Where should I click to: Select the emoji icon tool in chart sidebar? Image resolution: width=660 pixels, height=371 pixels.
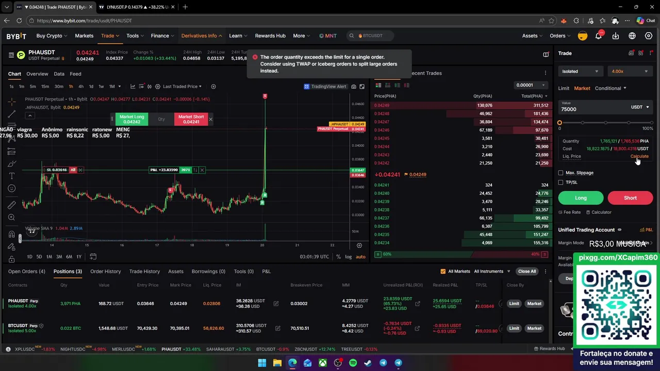(11, 189)
